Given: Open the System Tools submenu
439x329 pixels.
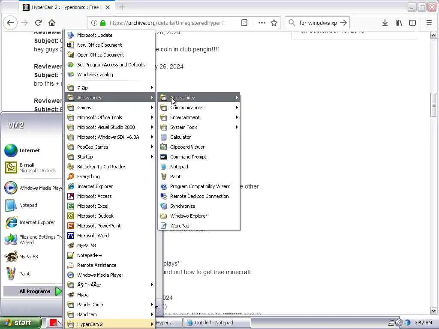Looking at the screenshot, I should point(199,127).
